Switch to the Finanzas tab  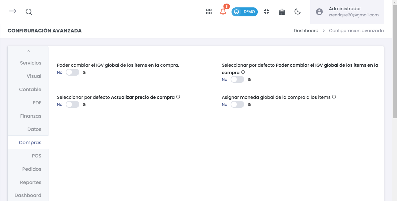pyautogui.click(x=31, y=116)
